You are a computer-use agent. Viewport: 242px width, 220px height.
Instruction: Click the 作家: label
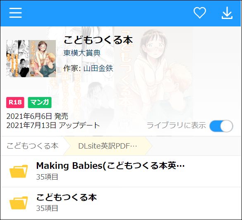coord(72,69)
